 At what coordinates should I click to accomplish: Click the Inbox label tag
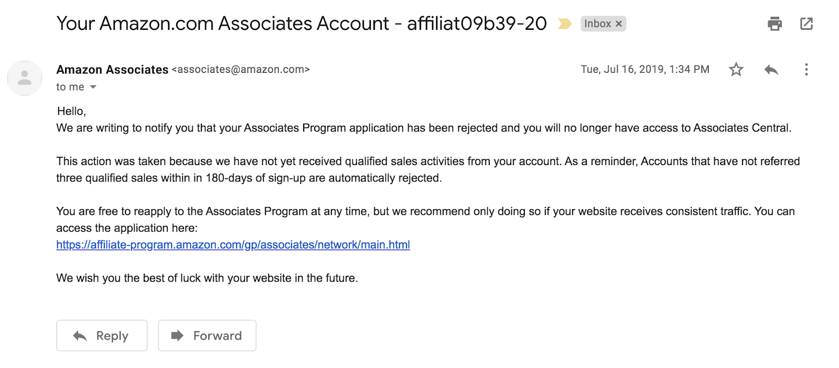[597, 24]
